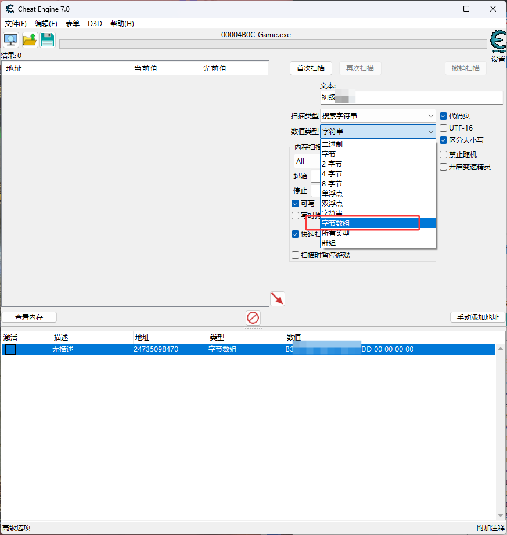Select 单浮点 from value type list
The height and width of the screenshot is (535, 507).
click(377, 193)
